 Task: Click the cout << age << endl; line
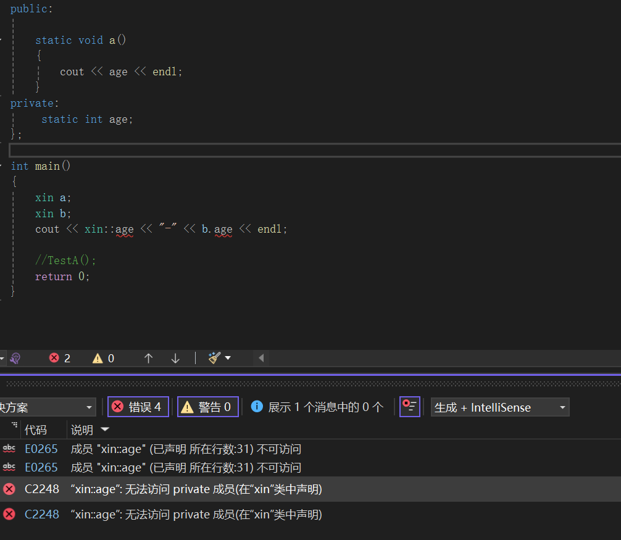[x=121, y=72]
